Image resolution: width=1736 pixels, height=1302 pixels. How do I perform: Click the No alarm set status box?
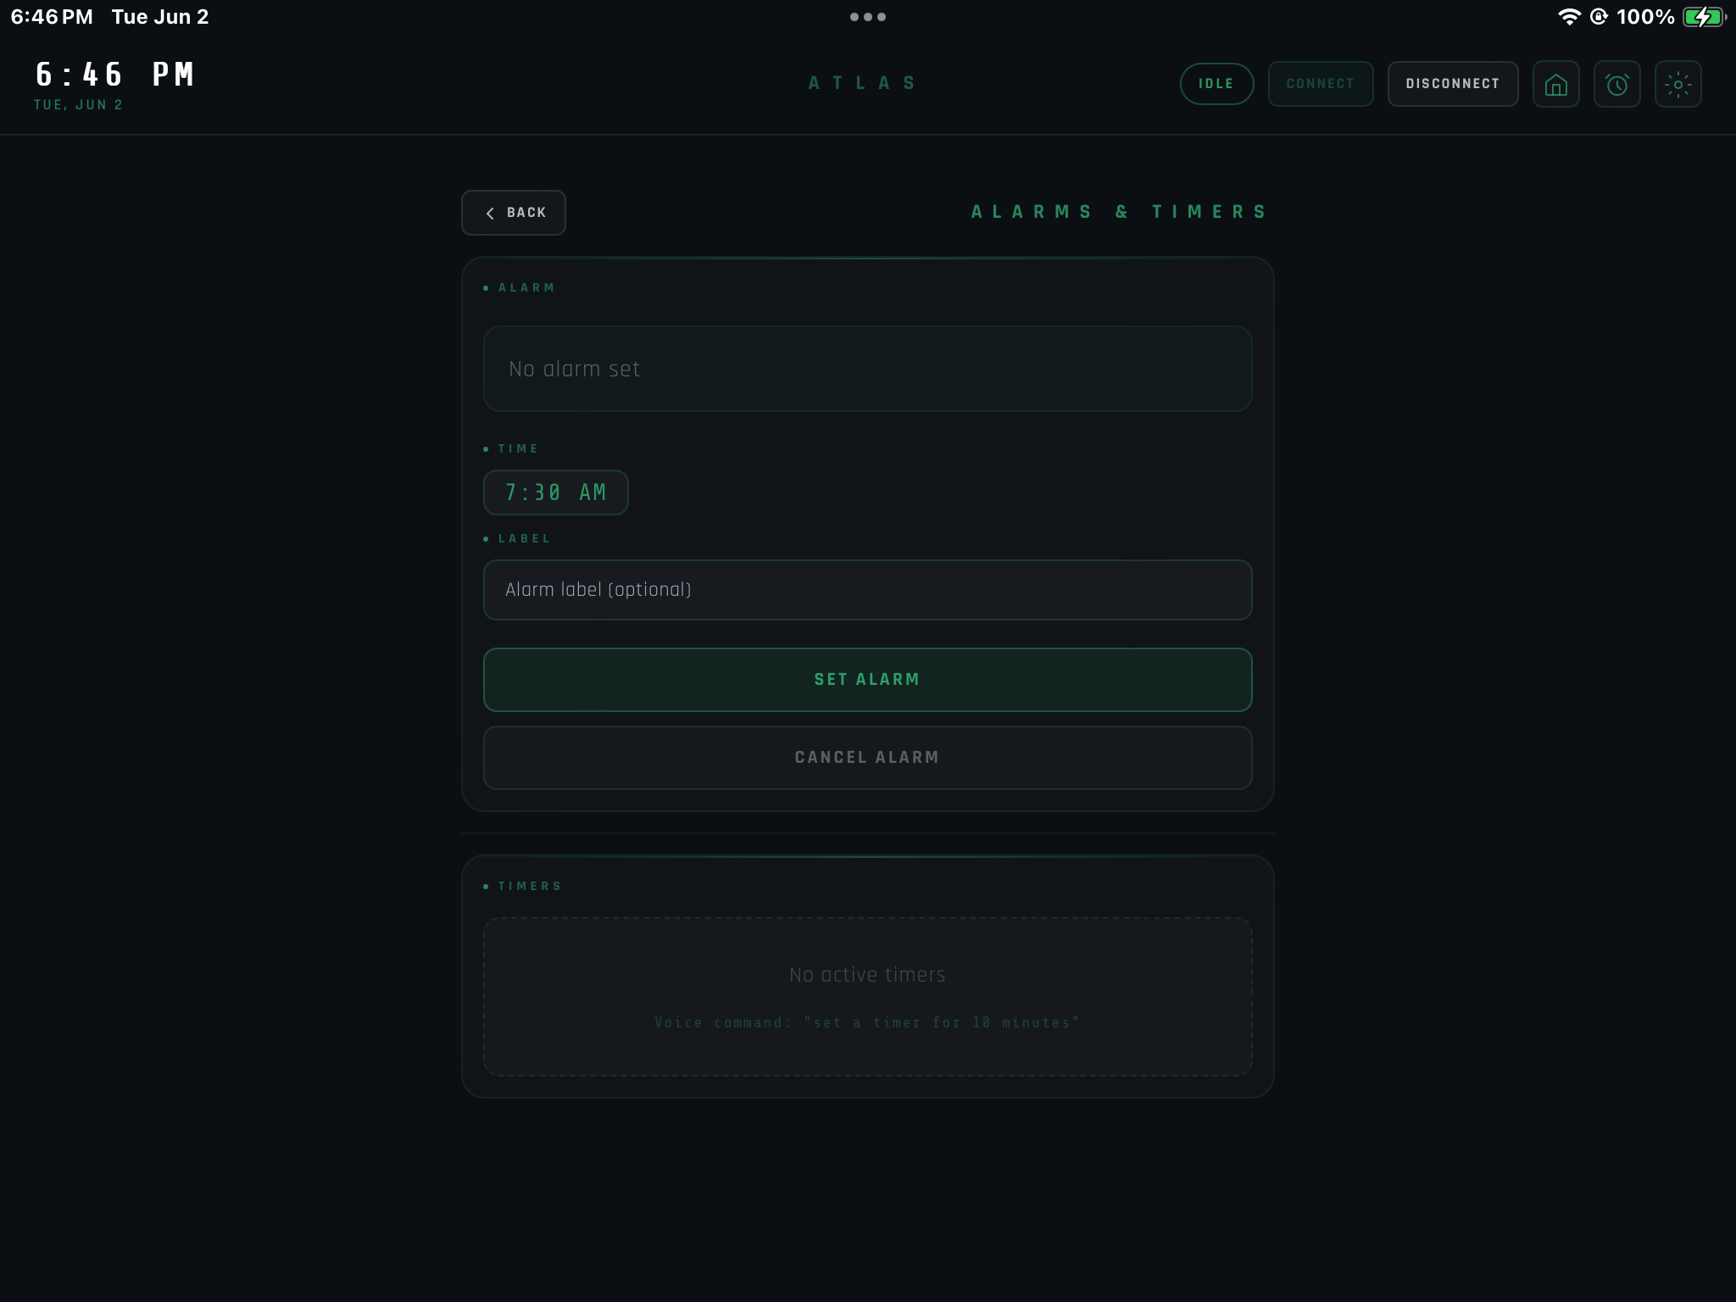click(867, 369)
